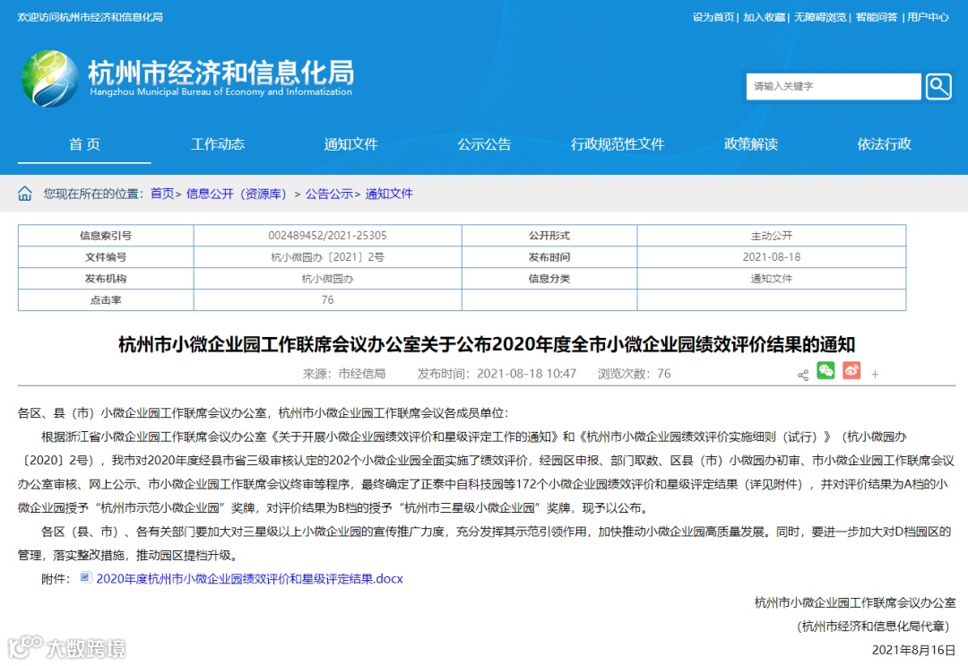Click the home icon in breadcrumb bar
The width and height of the screenshot is (968, 666).
coord(25,194)
